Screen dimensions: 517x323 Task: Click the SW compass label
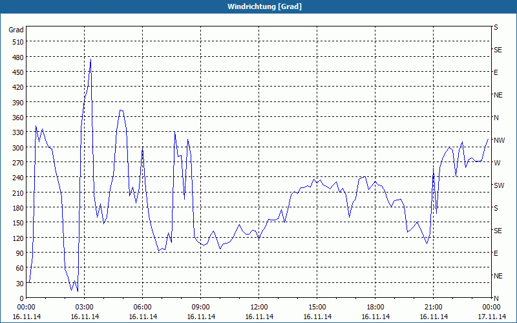pyautogui.click(x=499, y=185)
